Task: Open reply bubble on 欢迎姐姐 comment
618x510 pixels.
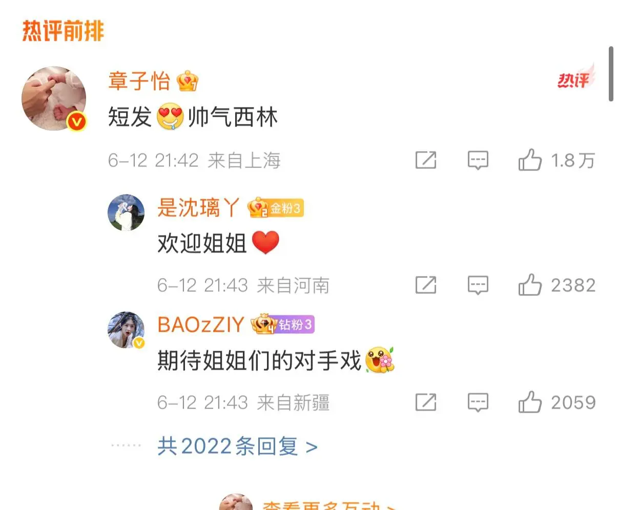Action: (x=478, y=285)
